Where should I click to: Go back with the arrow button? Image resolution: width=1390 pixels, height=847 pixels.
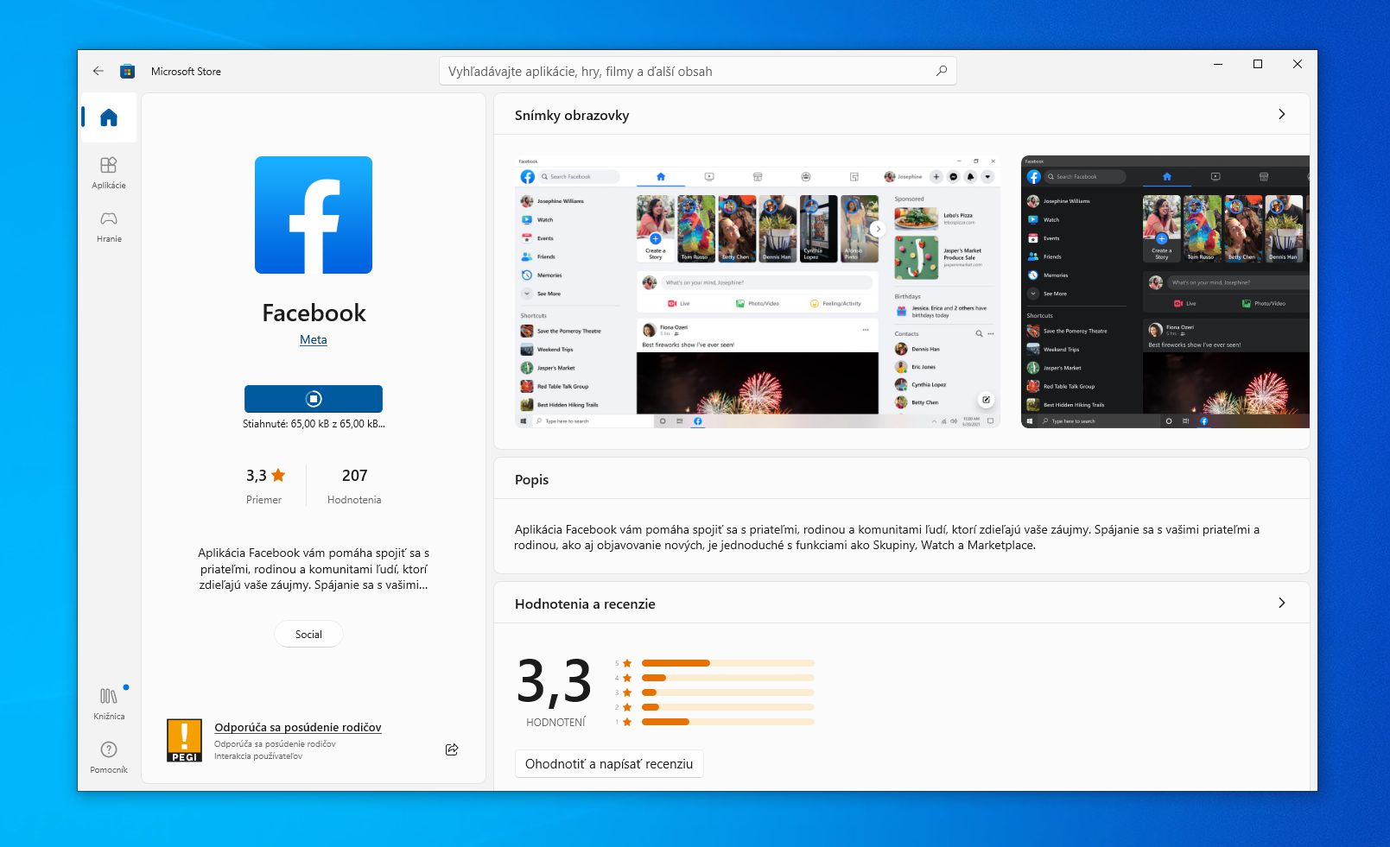(x=98, y=72)
